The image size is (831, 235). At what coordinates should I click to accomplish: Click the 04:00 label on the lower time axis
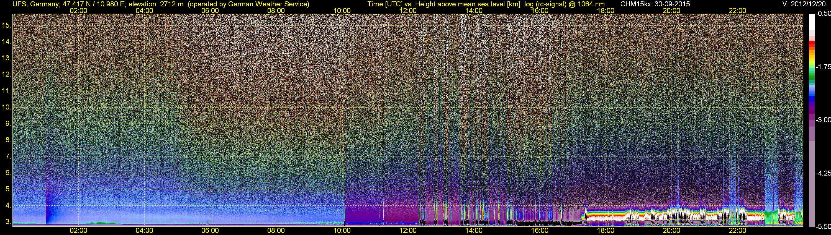point(144,231)
